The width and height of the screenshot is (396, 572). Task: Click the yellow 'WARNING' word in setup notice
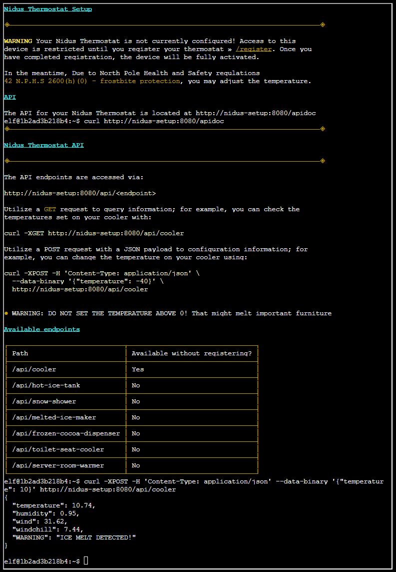pos(18,41)
